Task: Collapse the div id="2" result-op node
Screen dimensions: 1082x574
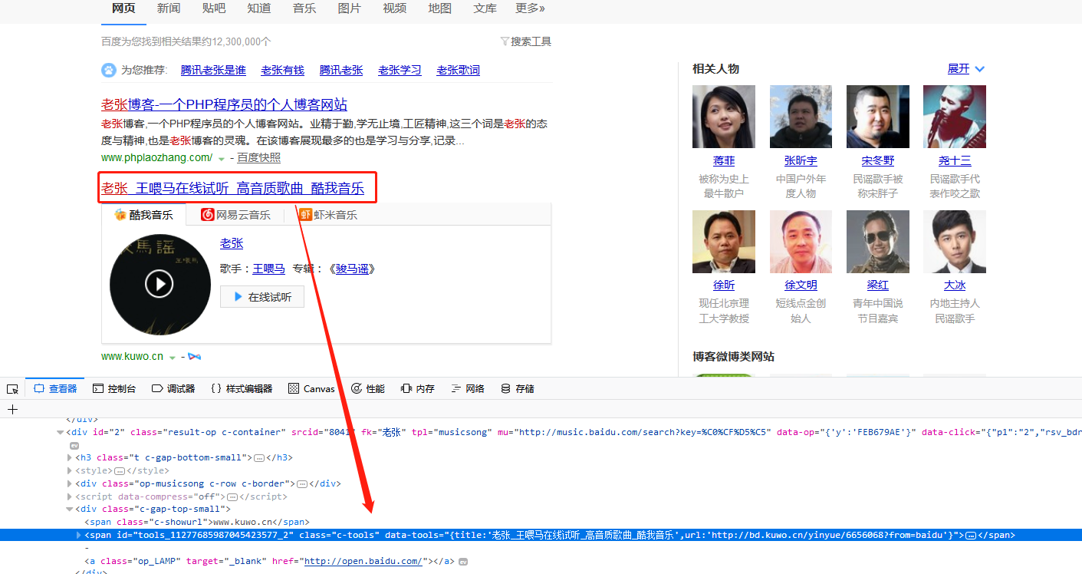Action: pos(61,432)
